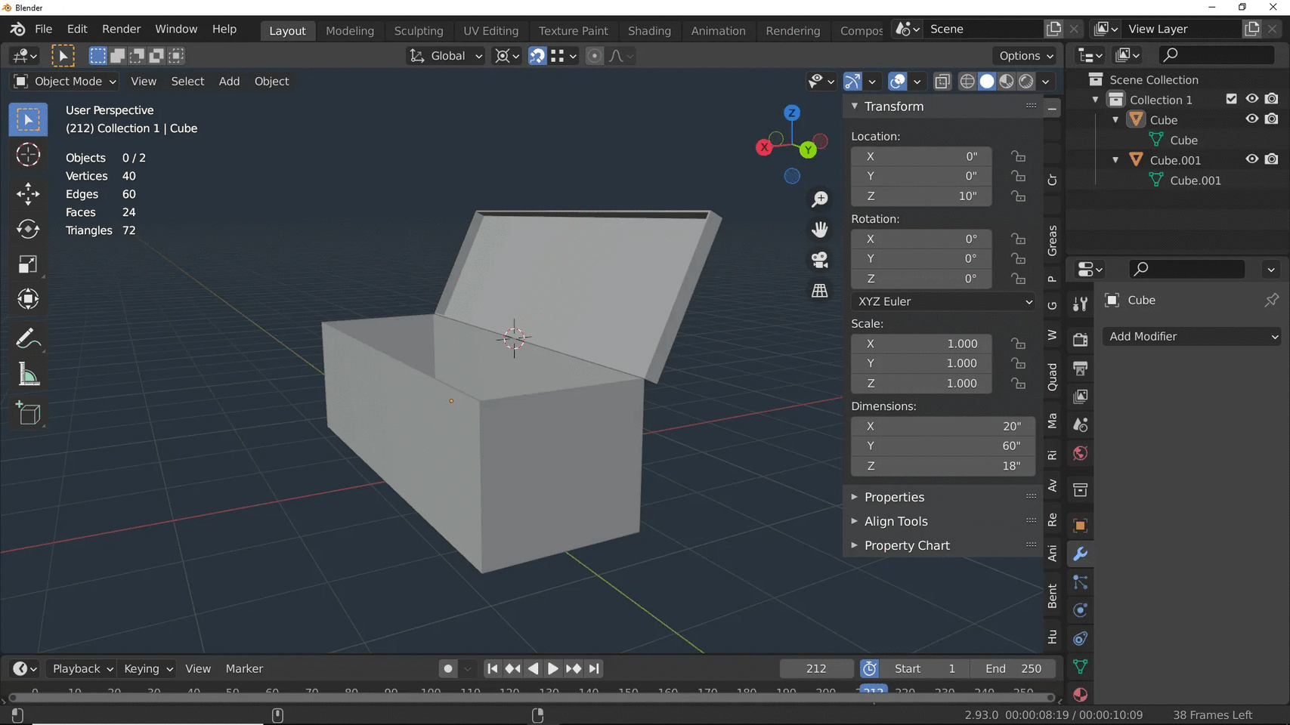The height and width of the screenshot is (725, 1290).
Task: Activate the Move tool
Action: pyautogui.click(x=28, y=194)
